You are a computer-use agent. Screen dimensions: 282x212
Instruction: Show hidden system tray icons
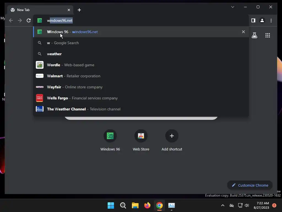[223, 205]
